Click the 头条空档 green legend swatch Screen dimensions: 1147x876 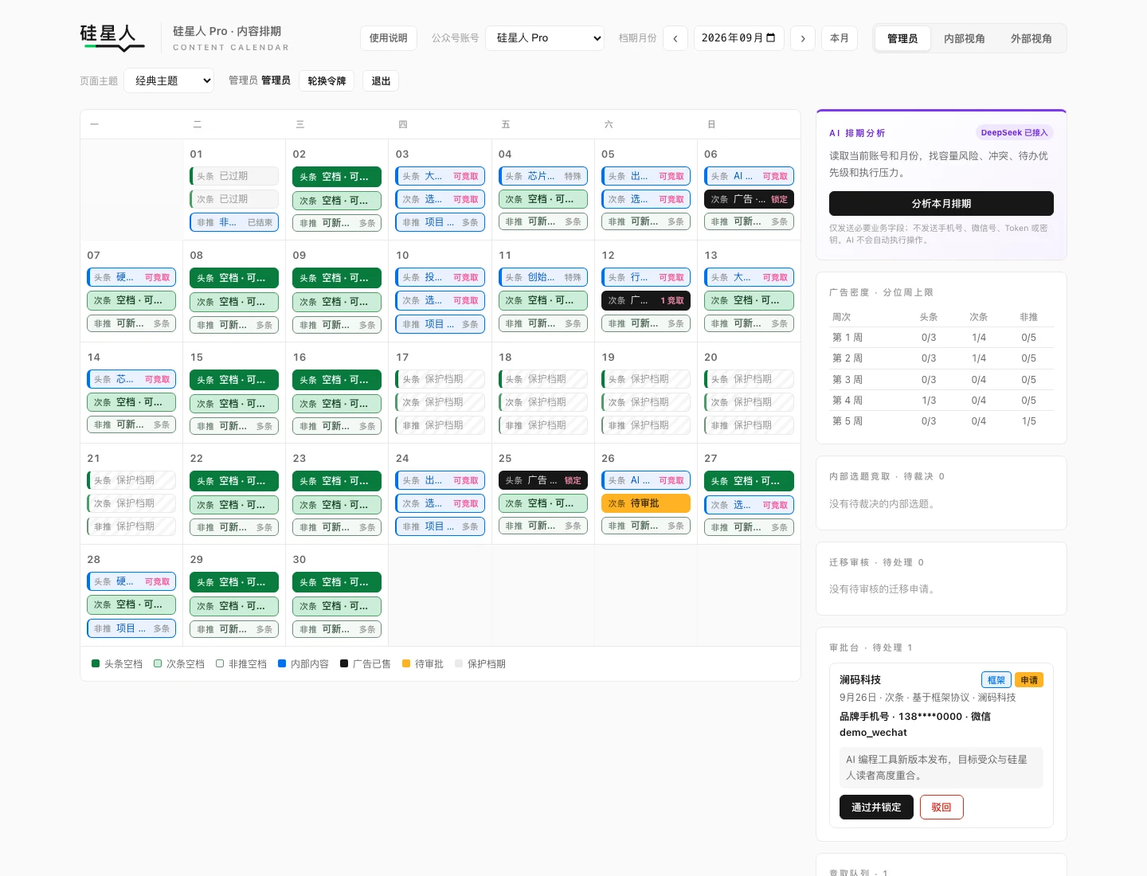point(96,663)
